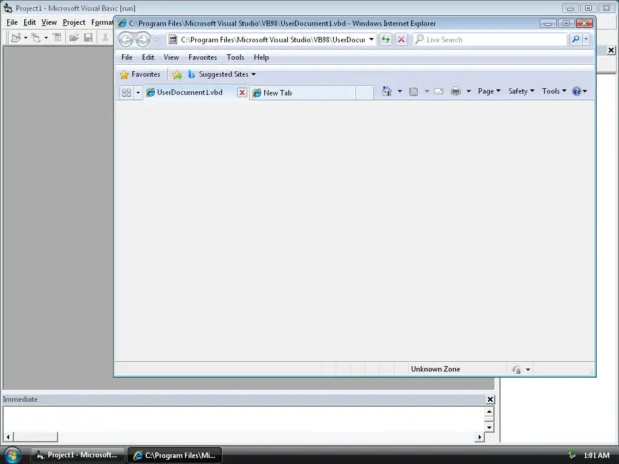Open the status bar zoom dropdown arrow

(528, 370)
